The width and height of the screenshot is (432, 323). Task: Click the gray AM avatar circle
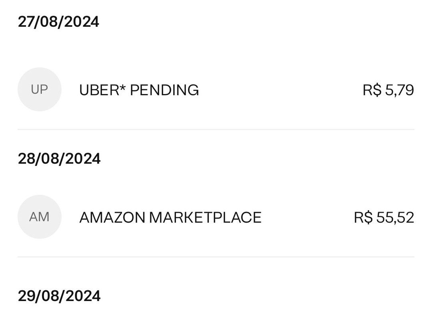[x=39, y=217]
